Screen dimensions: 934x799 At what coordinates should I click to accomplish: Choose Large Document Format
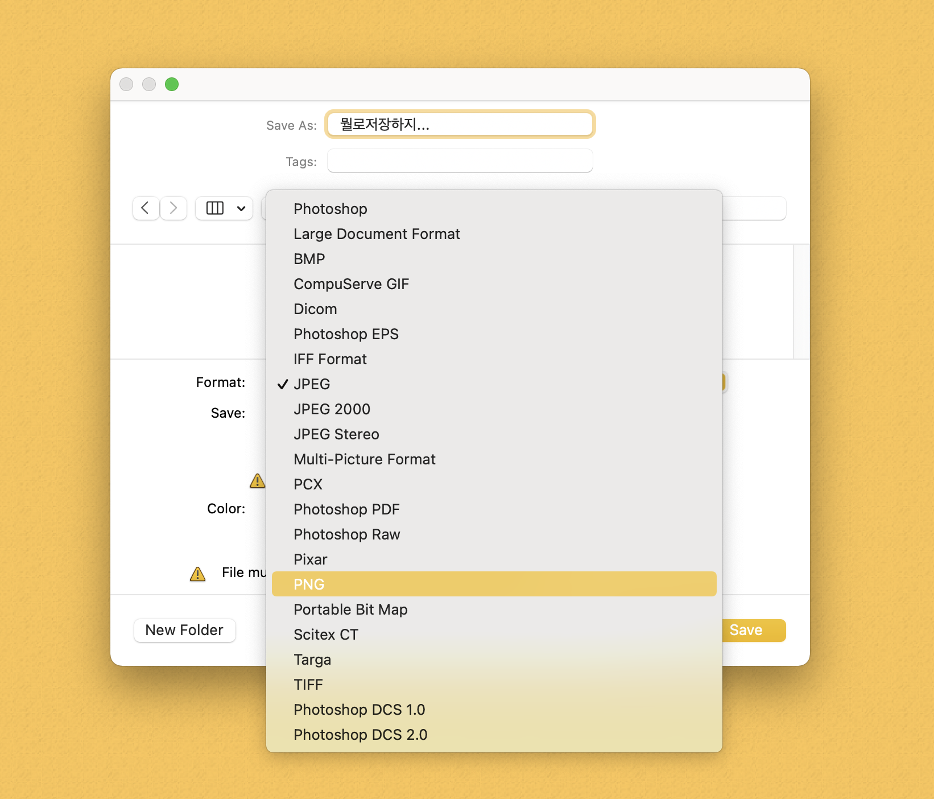[x=494, y=234]
